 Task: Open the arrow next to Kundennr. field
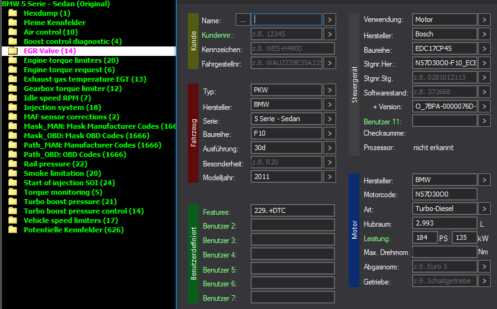click(330, 34)
